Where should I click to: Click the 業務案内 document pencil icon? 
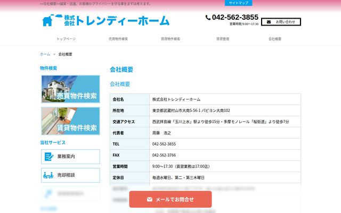pyautogui.click(x=48, y=157)
